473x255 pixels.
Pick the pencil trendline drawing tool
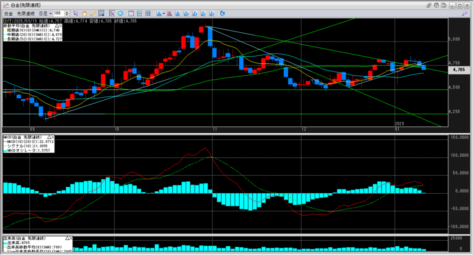pyautogui.click(x=93, y=13)
